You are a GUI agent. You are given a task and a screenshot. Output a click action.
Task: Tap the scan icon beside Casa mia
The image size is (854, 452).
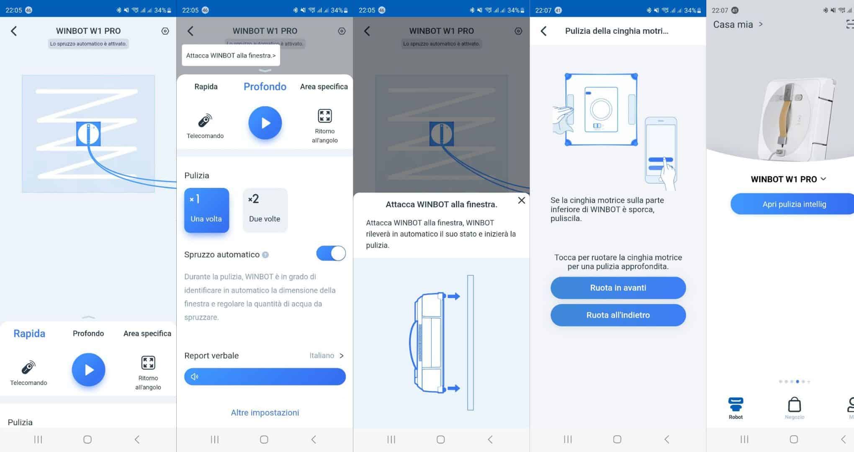[x=850, y=25]
